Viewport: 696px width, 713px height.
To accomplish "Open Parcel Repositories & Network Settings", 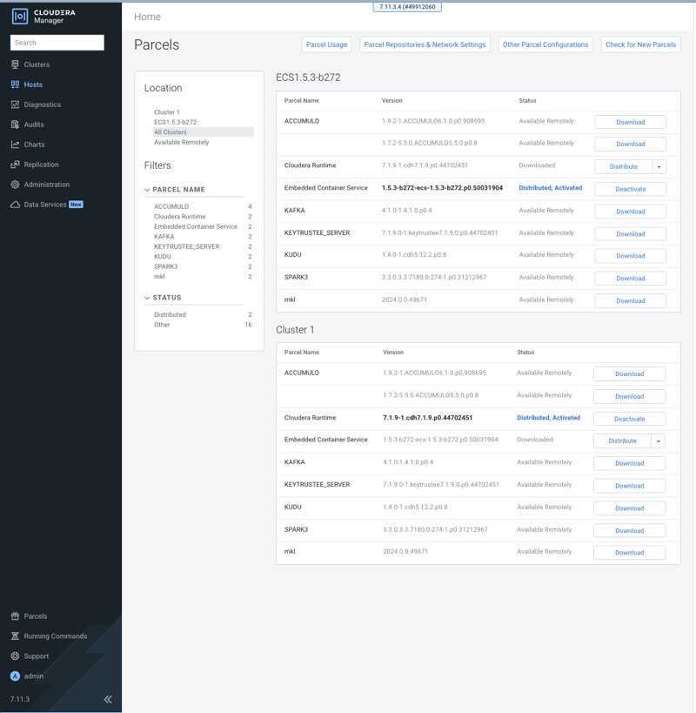I will coord(425,44).
